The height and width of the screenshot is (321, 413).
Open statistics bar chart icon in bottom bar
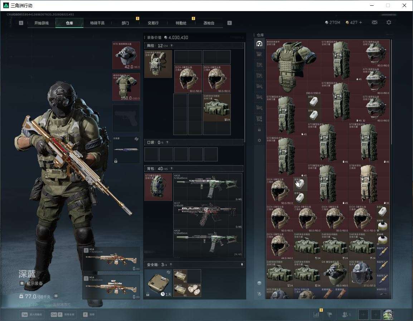[316, 315]
